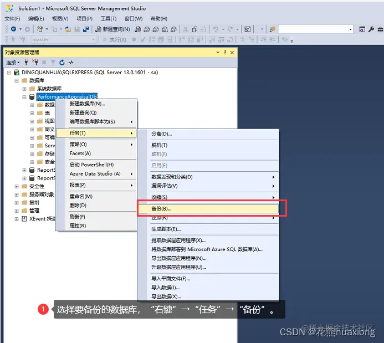Viewport: 384px width, 343px height.
Task: Click the Save All disks icon
Action: click(x=86, y=29)
